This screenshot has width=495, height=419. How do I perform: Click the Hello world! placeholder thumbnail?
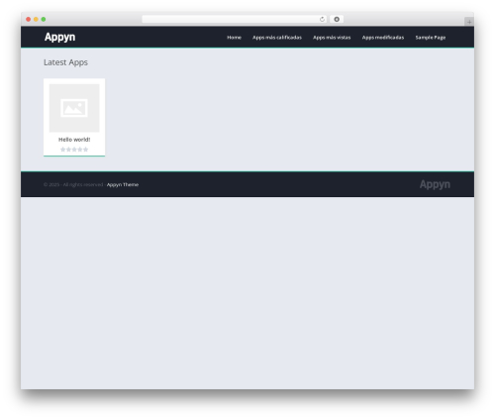click(74, 108)
